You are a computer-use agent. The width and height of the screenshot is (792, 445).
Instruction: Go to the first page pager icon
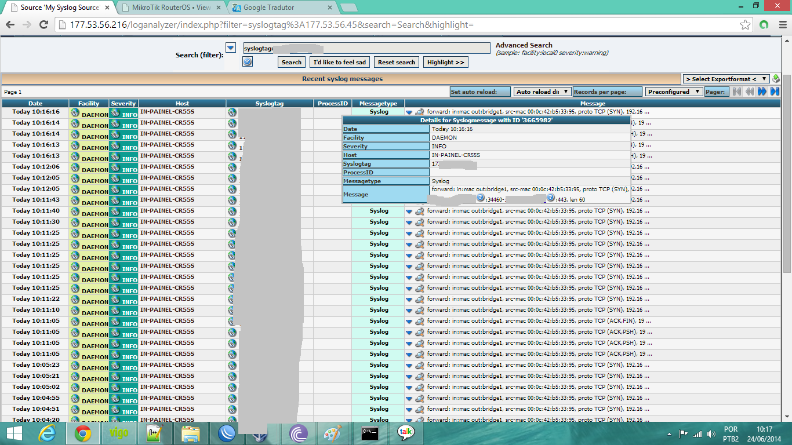[x=737, y=92]
